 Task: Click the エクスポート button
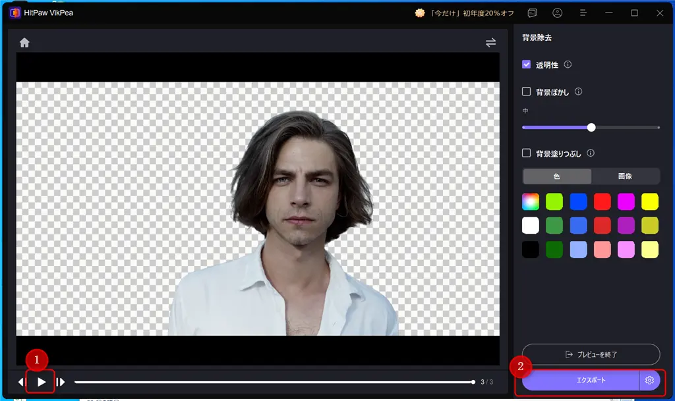point(580,381)
